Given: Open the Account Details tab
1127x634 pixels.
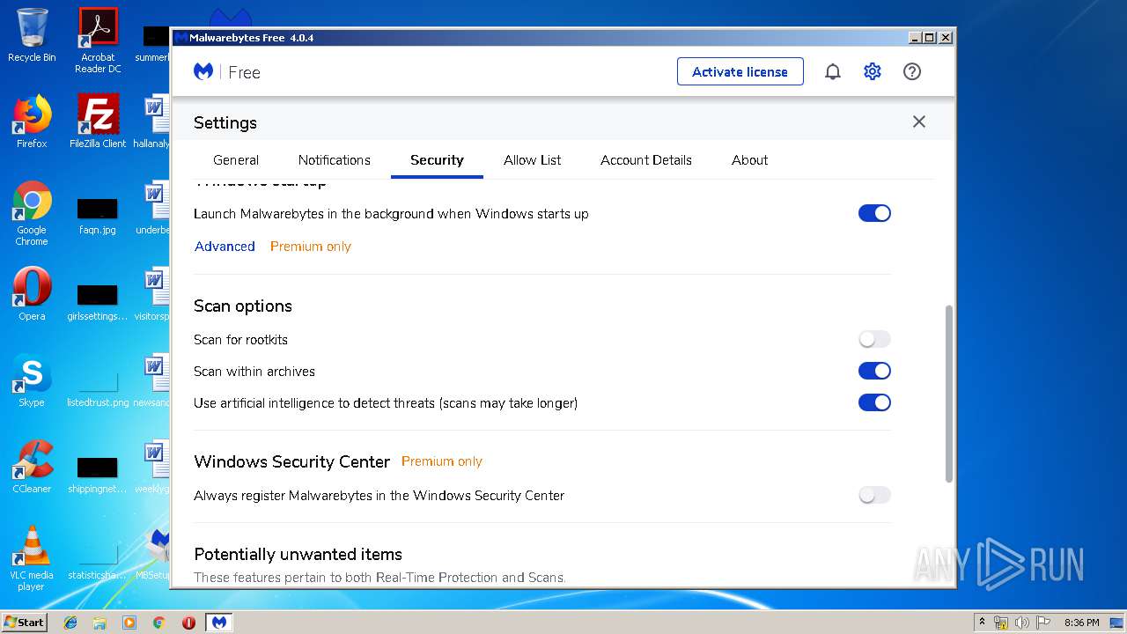Looking at the screenshot, I should pos(646,160).
